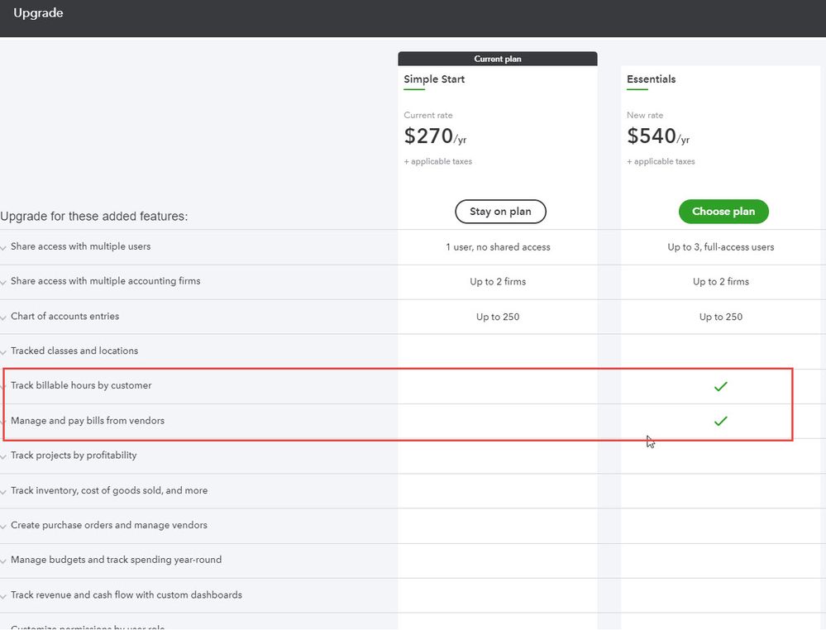Click the Current plan badge
The image size is (826, 630).
(x=497, y=59)
